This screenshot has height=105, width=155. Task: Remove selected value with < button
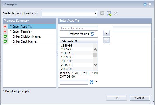(x=106, y=40)
